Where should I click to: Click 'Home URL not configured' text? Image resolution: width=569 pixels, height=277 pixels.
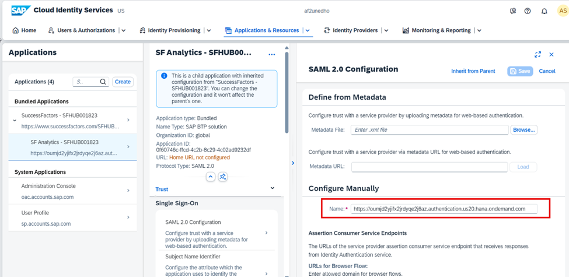[199, 157]
